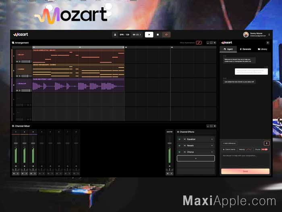282x212 pixels.
Task: Solo the Drumloop track in arrangement
Action: tap(20, 91)
